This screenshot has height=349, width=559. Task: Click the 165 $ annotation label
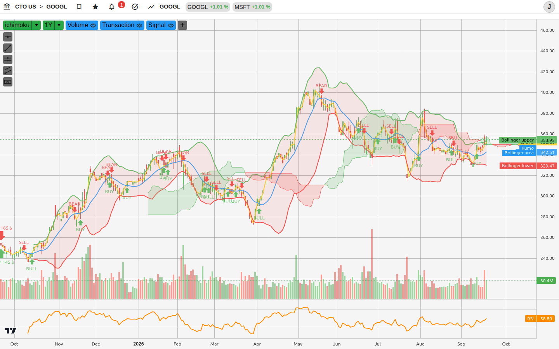(7, 228)
